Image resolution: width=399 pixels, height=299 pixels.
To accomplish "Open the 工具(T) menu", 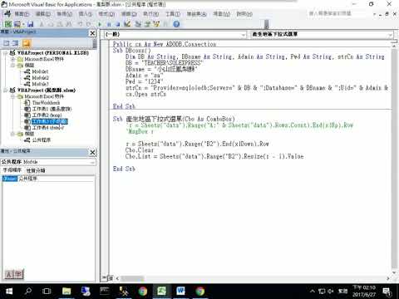I will pos(173,14).
